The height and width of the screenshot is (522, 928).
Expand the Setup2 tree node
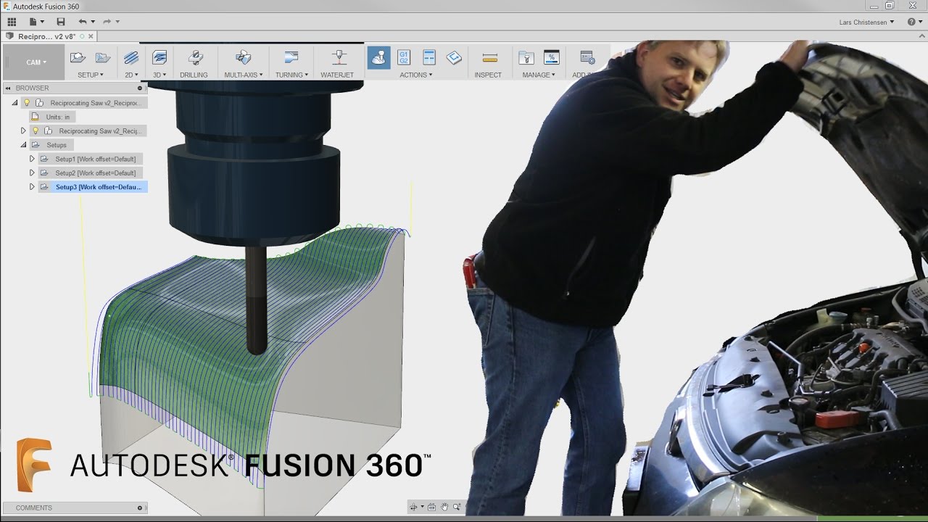click(x=32, y=173)
